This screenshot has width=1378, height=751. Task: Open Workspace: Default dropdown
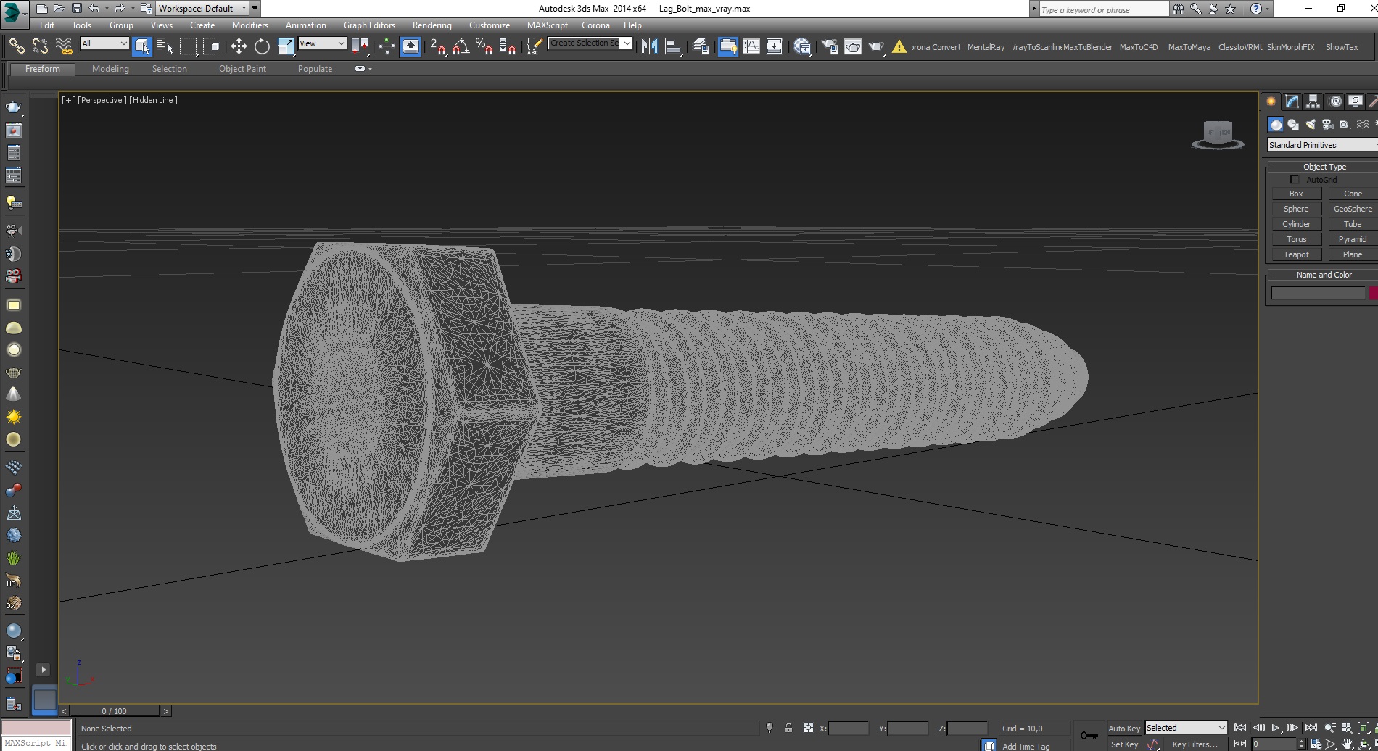(202, 9)
